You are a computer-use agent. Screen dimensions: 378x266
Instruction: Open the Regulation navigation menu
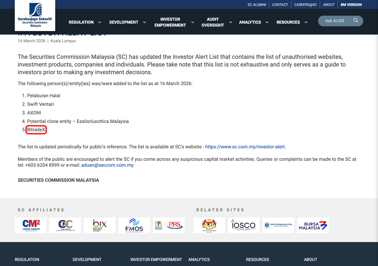coord(81,22)
